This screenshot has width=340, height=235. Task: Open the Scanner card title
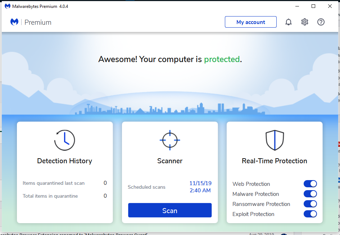point(170,161)
